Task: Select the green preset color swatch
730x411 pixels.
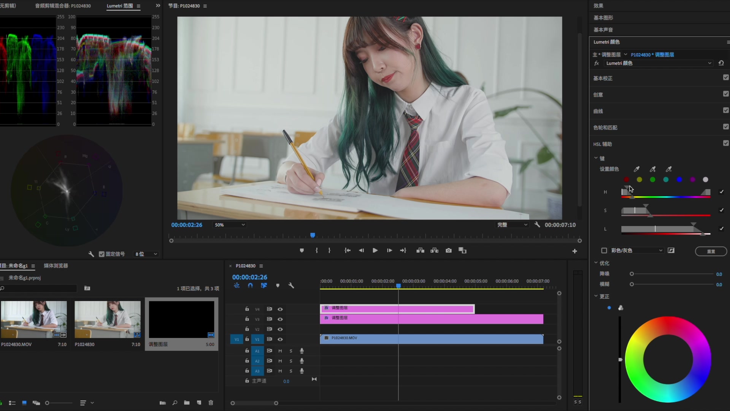Action: [652, 180]
